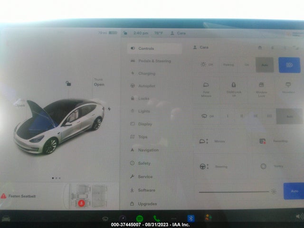Tap the battery range indicator
The image size is (304, 228).
108,33
